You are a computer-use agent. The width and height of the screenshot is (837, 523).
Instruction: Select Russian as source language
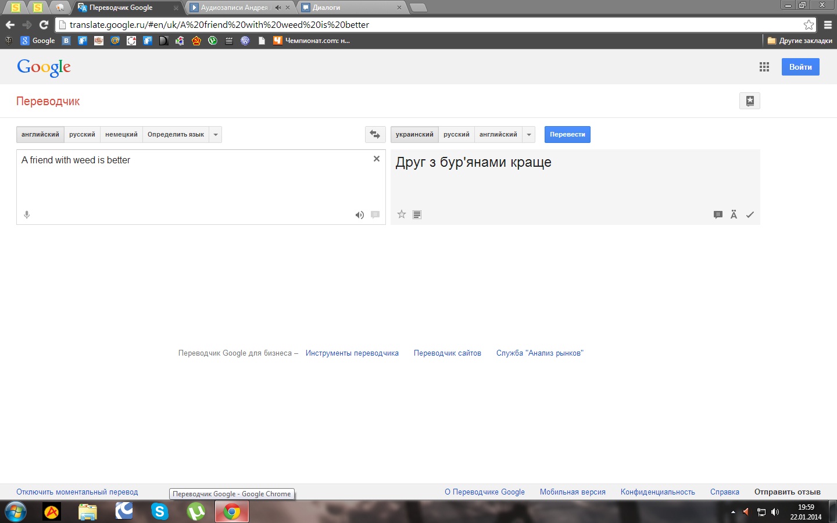point(82,134)
